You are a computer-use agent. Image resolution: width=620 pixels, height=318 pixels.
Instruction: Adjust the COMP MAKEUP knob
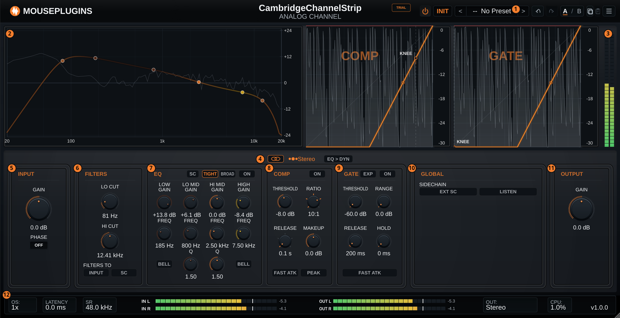click(313, 241)
